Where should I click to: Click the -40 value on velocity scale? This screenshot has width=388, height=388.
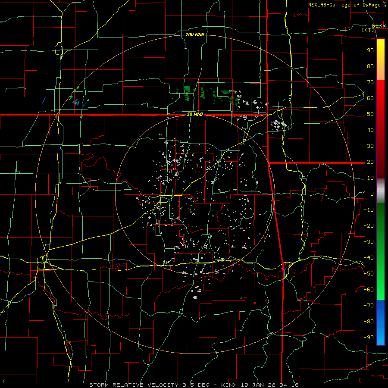pyautogui.click(x=369, y=258)
